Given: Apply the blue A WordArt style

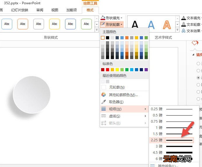Looking at the screenshot, I should (x=151, y=25).
